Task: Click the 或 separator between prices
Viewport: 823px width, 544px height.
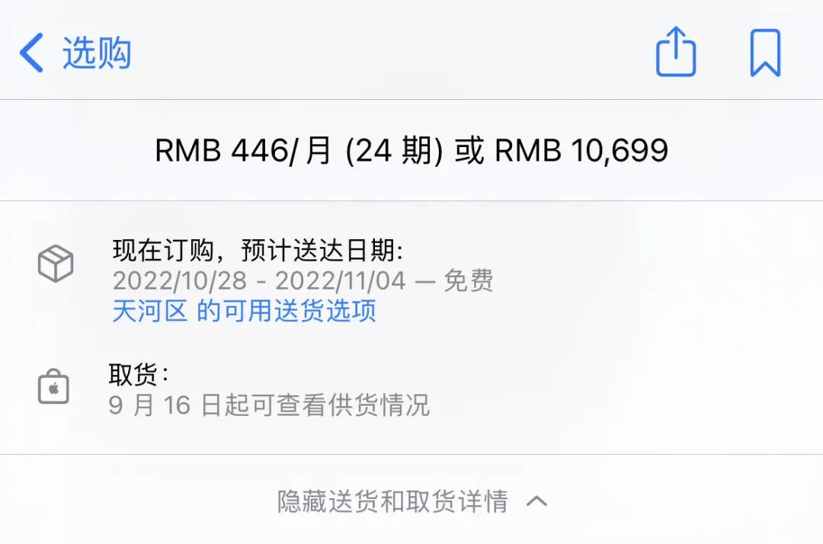Action: coord(469,151)
